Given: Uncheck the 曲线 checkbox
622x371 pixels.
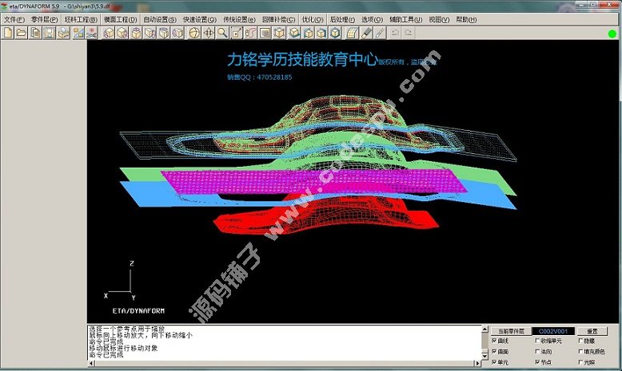Looking at the screenshot, I should coord(494,341).
